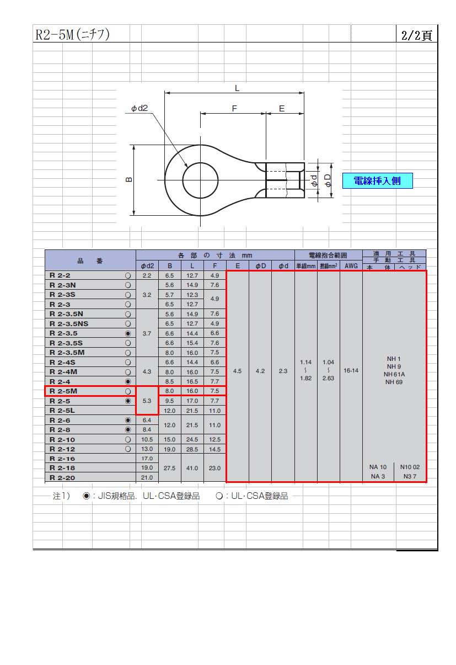Select the "R 2-10" part number
456x665 pixels.
point(62,439)
